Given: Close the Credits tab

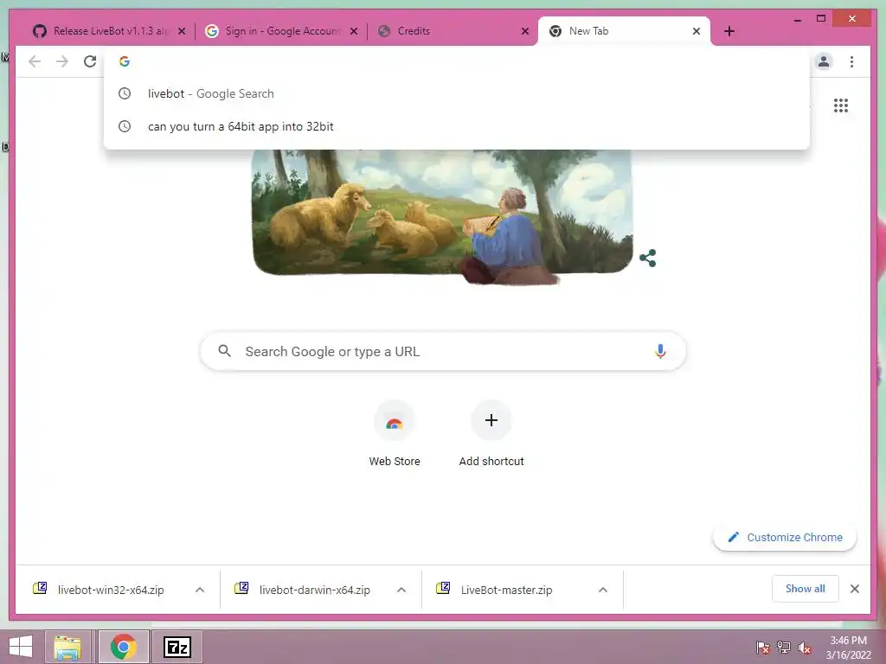Looking at the screenshot, I should click(525, 31).
